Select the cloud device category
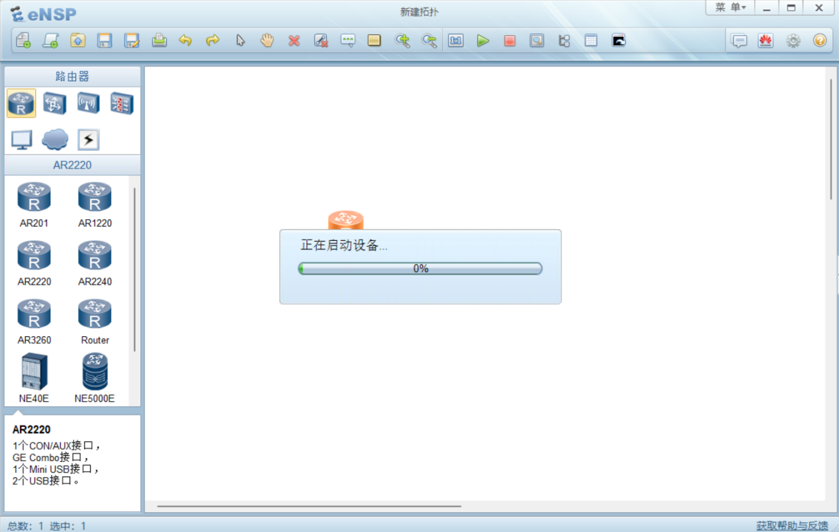Viewport: 839px width, 532px height. pyautogui.click(x=55, y=139)
